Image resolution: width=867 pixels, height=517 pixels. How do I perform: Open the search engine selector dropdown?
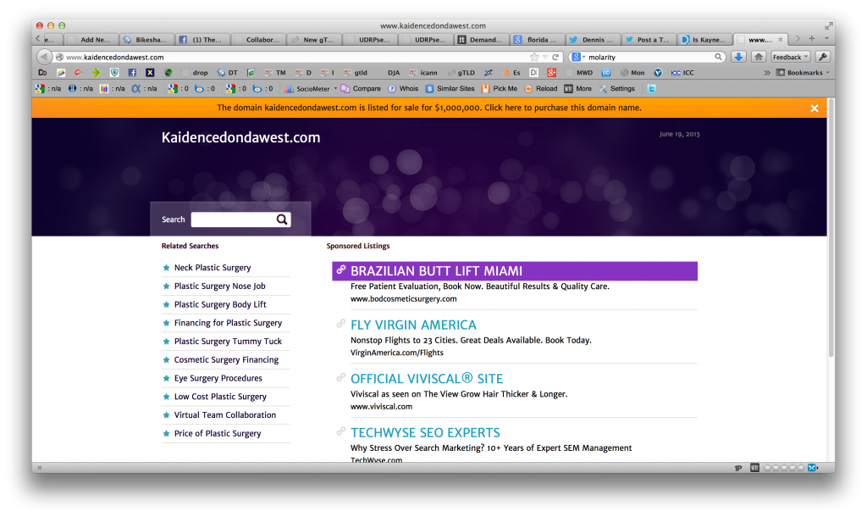pyautogui.click(x=578, y=57)
